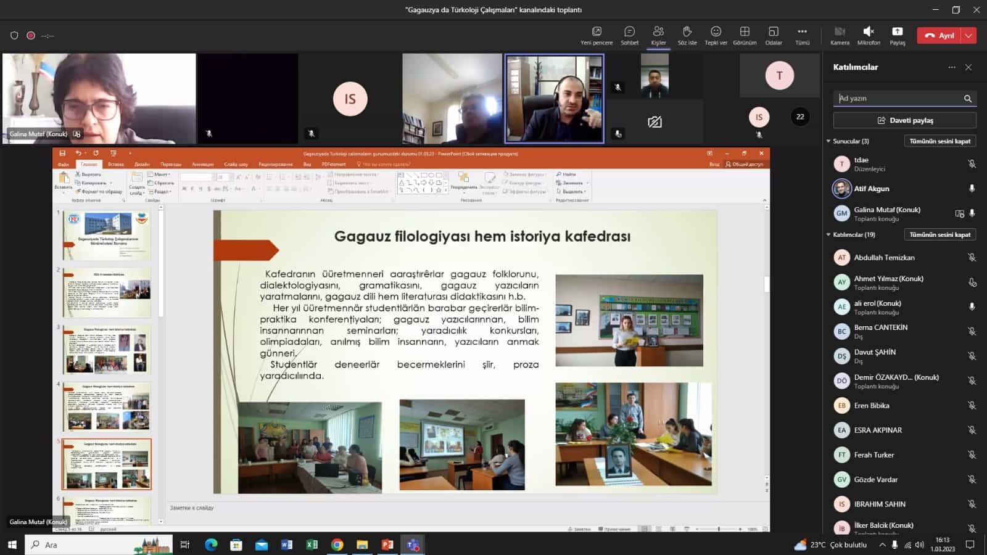987x555 pixels.
Task: Collapse the Sunucular (3) section
Action: (x=828, y=141)
